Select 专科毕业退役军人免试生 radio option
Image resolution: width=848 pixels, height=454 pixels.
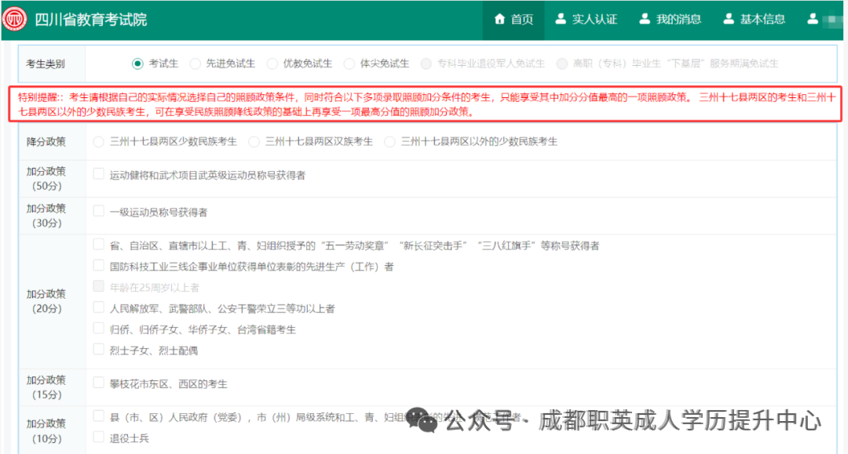[426, 64]
